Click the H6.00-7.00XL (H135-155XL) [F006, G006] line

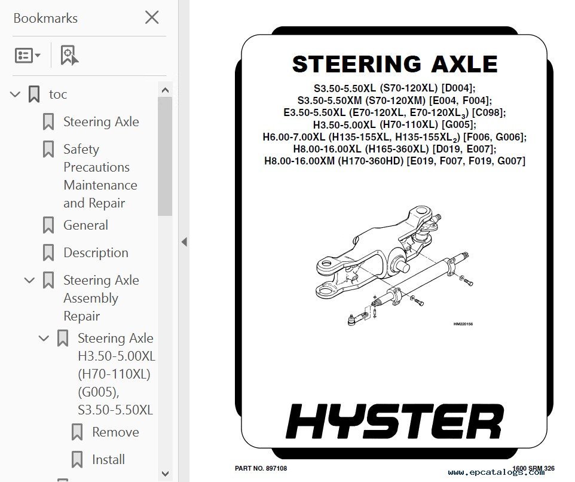394,137
